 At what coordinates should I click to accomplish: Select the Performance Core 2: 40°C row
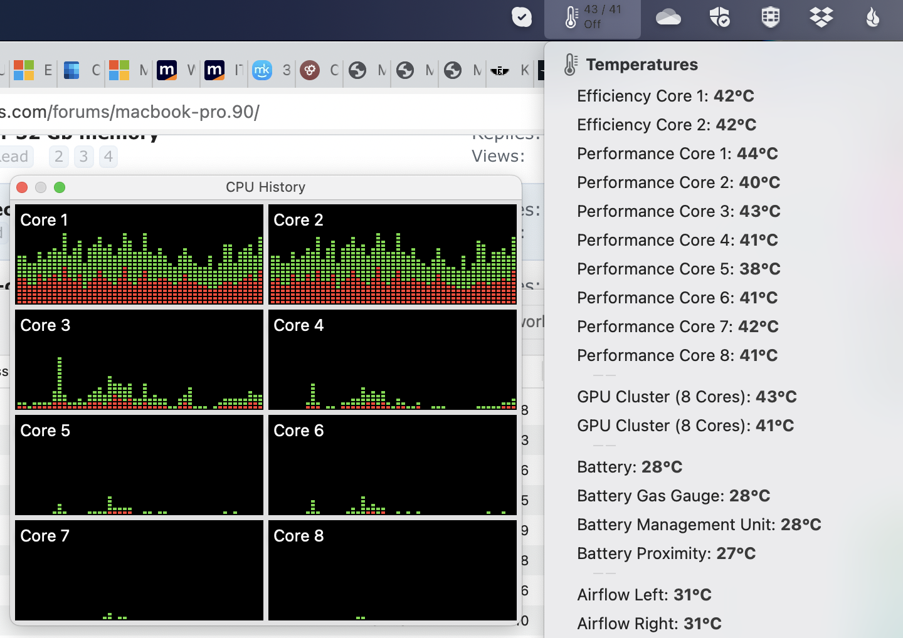[x=724, y=182]
